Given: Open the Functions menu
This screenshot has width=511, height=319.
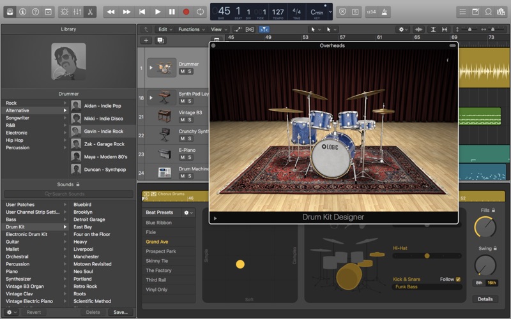Looking at the screenshot, I should [191, 29].
